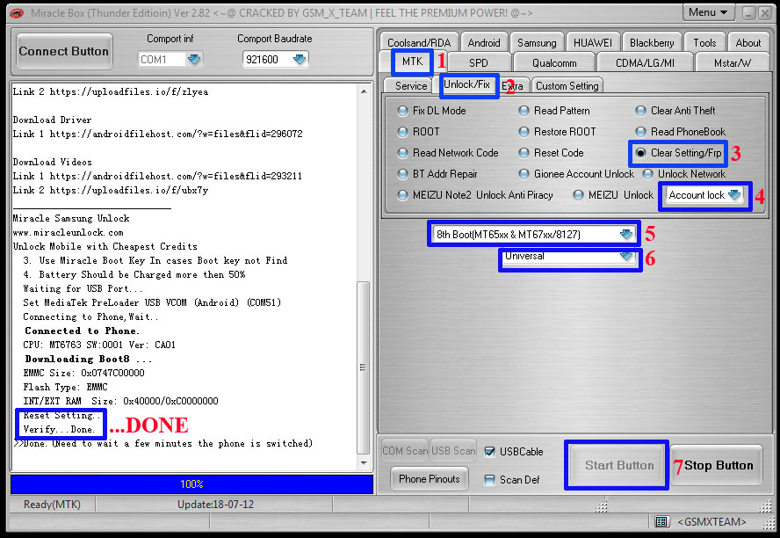780x538 pixels.
Task: Open the Menu dropdown in title bar
Action: (708, 12)
